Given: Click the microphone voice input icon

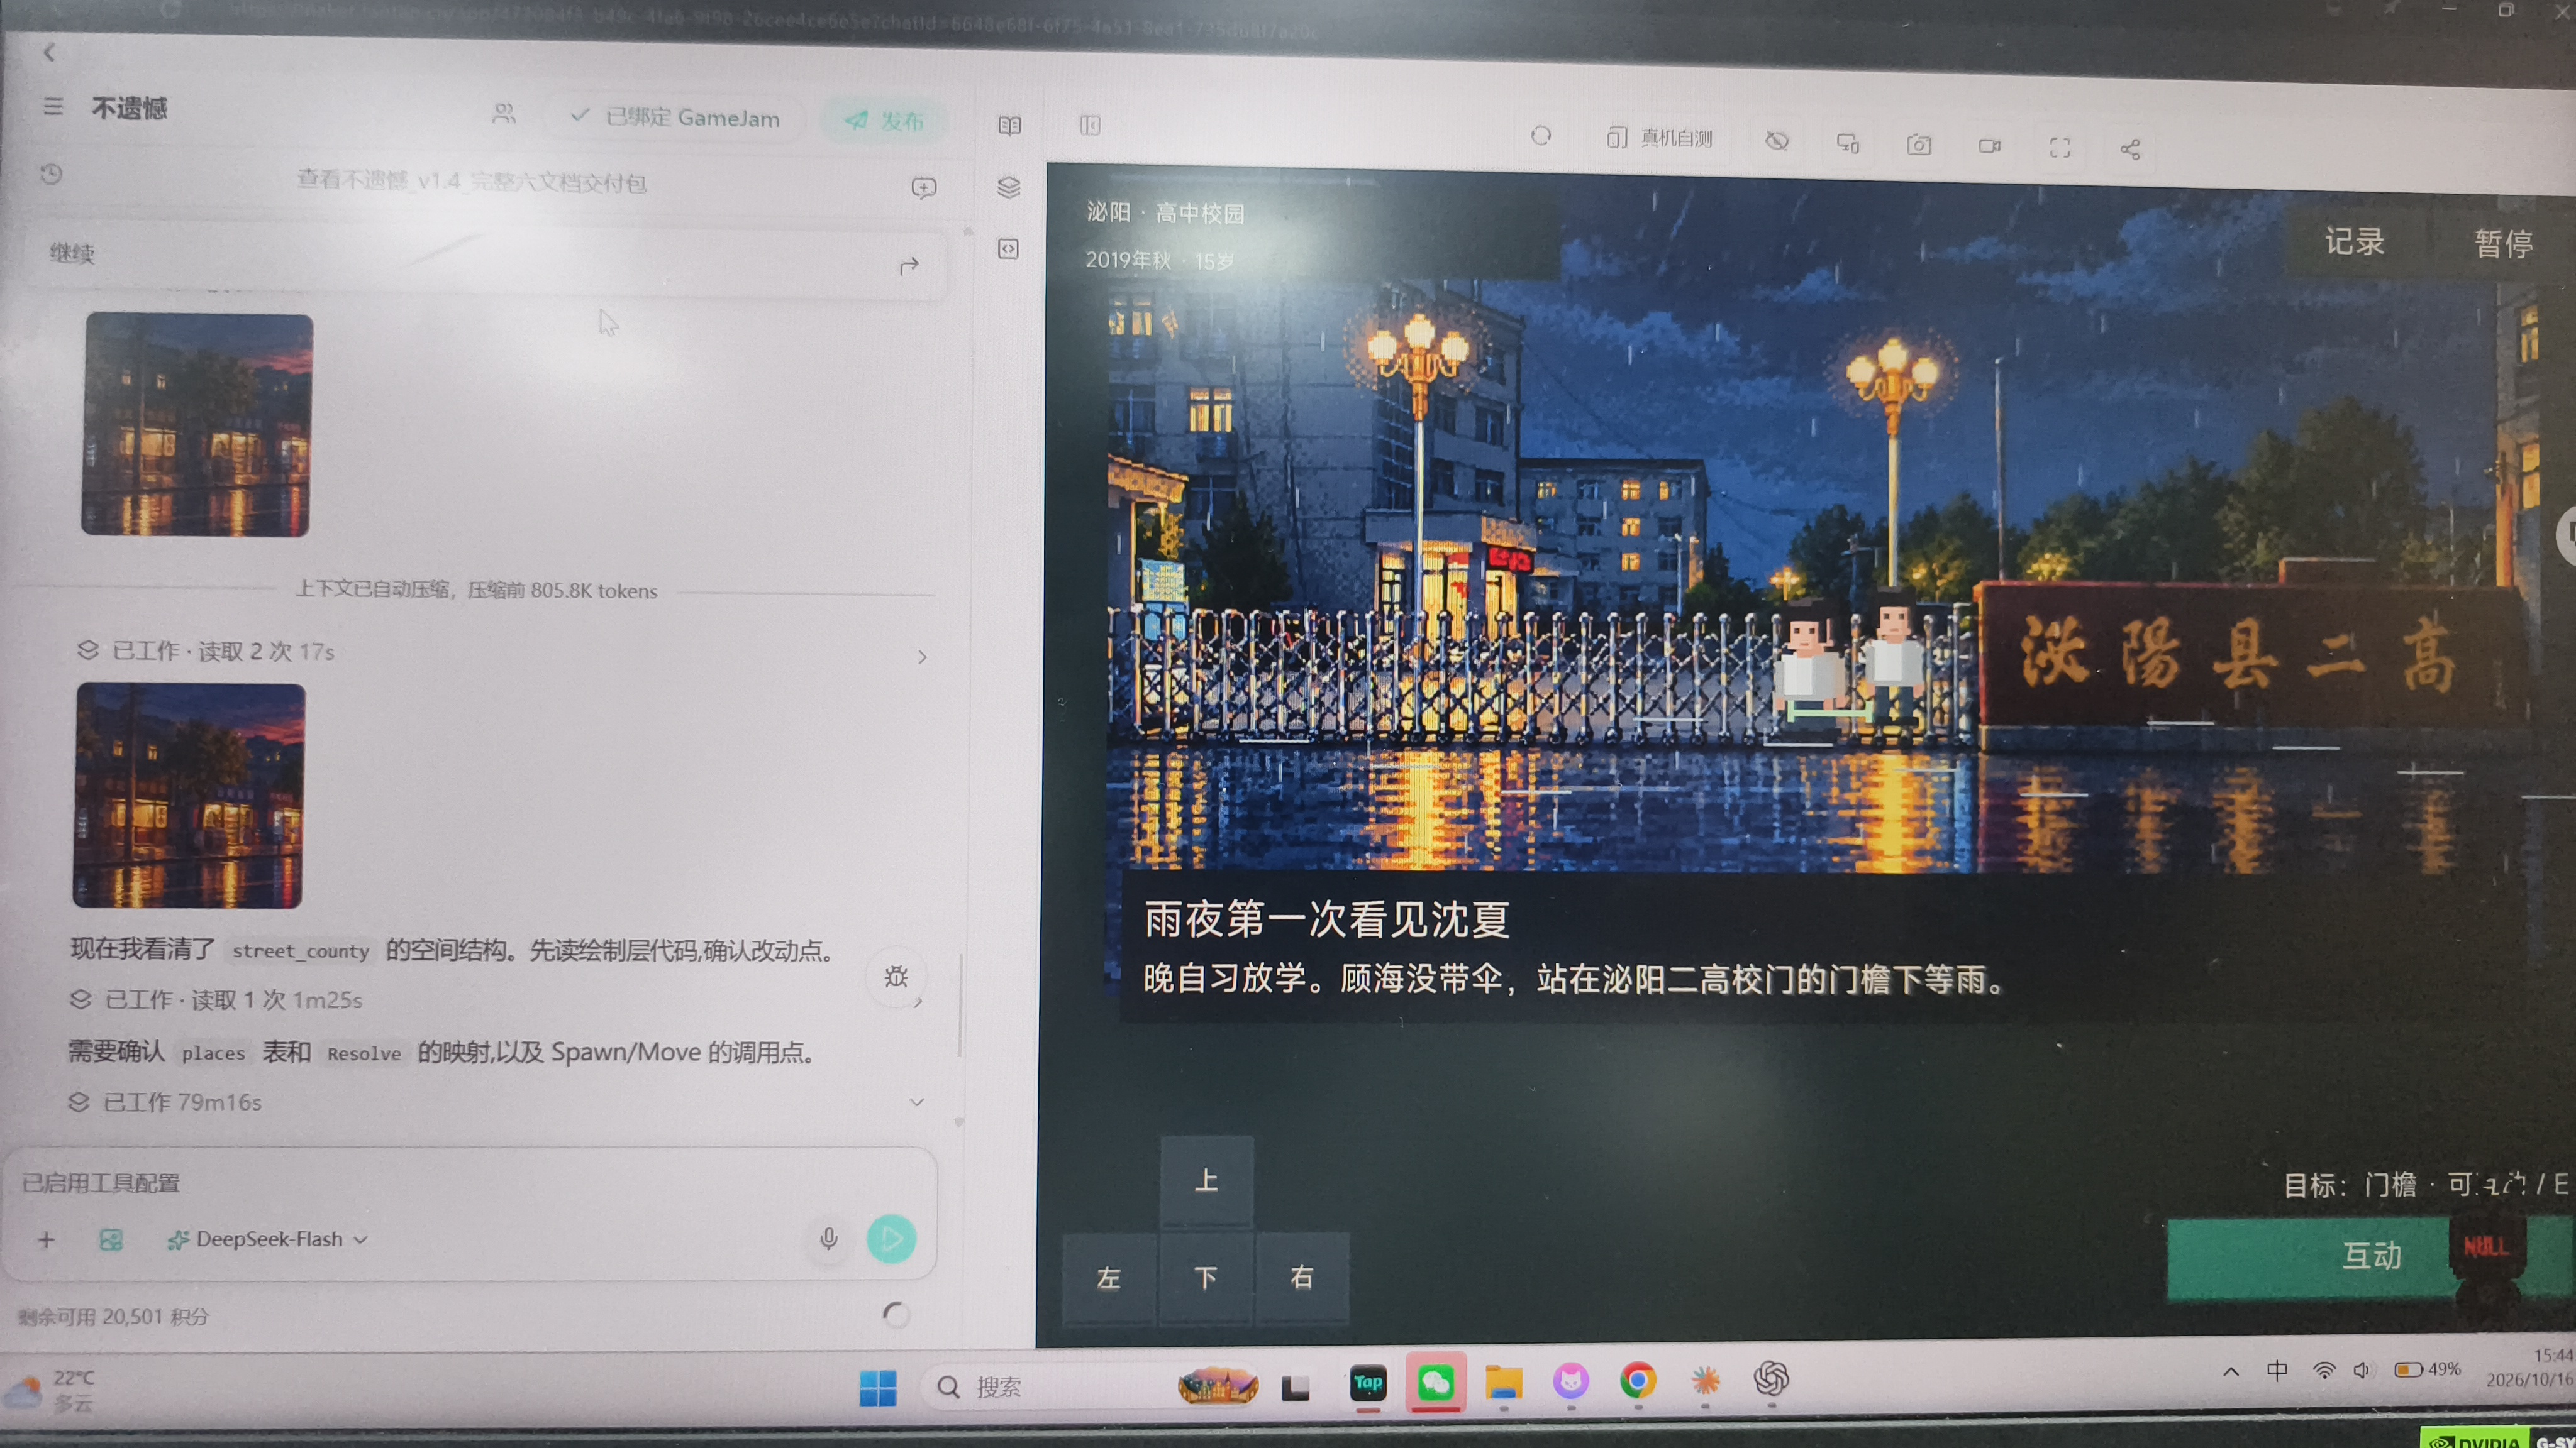Looking at the screenshot, I should [x=828, y=1239].
